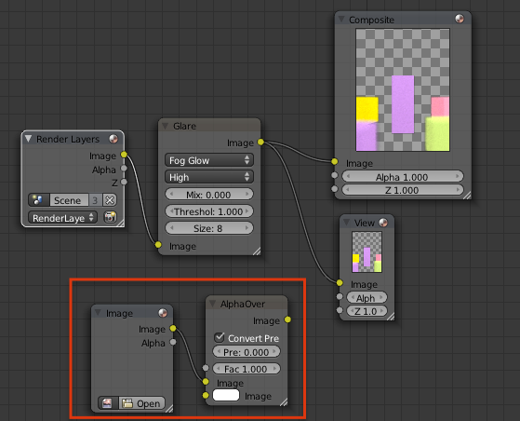Click the Glare Image output socket

pos(261,143)
